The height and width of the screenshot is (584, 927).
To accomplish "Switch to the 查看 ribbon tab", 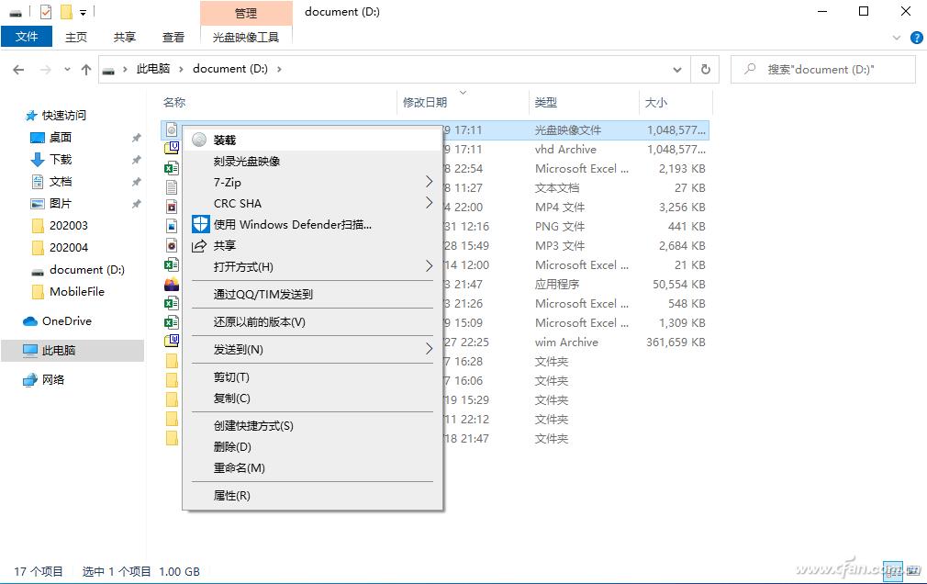I will click(x=173, y=38).
